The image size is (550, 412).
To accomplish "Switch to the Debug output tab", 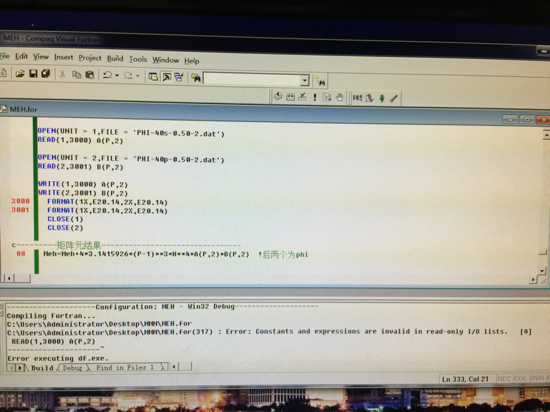I will (x=72, y=368).
